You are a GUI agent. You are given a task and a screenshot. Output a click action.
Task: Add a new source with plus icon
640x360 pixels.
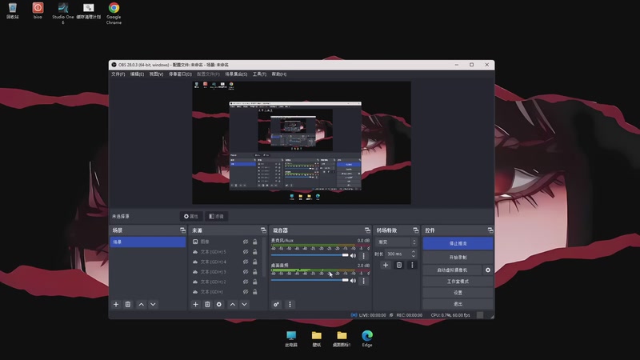coord(195,305)
